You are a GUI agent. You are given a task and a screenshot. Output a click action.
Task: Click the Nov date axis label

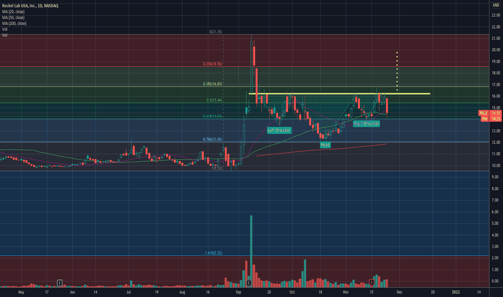click(x=346, y=292)
